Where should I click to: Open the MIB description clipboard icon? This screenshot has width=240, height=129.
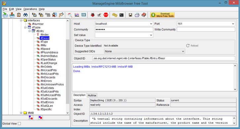point(19,15)
